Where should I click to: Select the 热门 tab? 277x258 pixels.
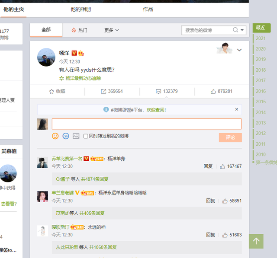pyautogui.click(x=79, y=30)
